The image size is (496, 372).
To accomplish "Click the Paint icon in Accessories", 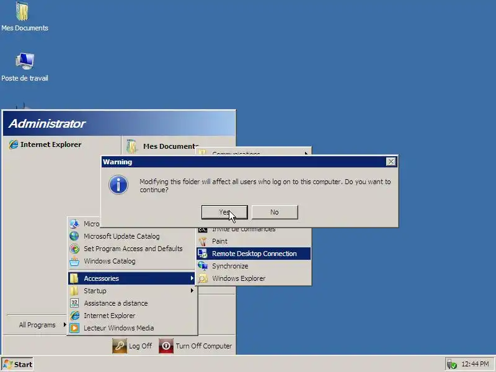I will point(203,241).
